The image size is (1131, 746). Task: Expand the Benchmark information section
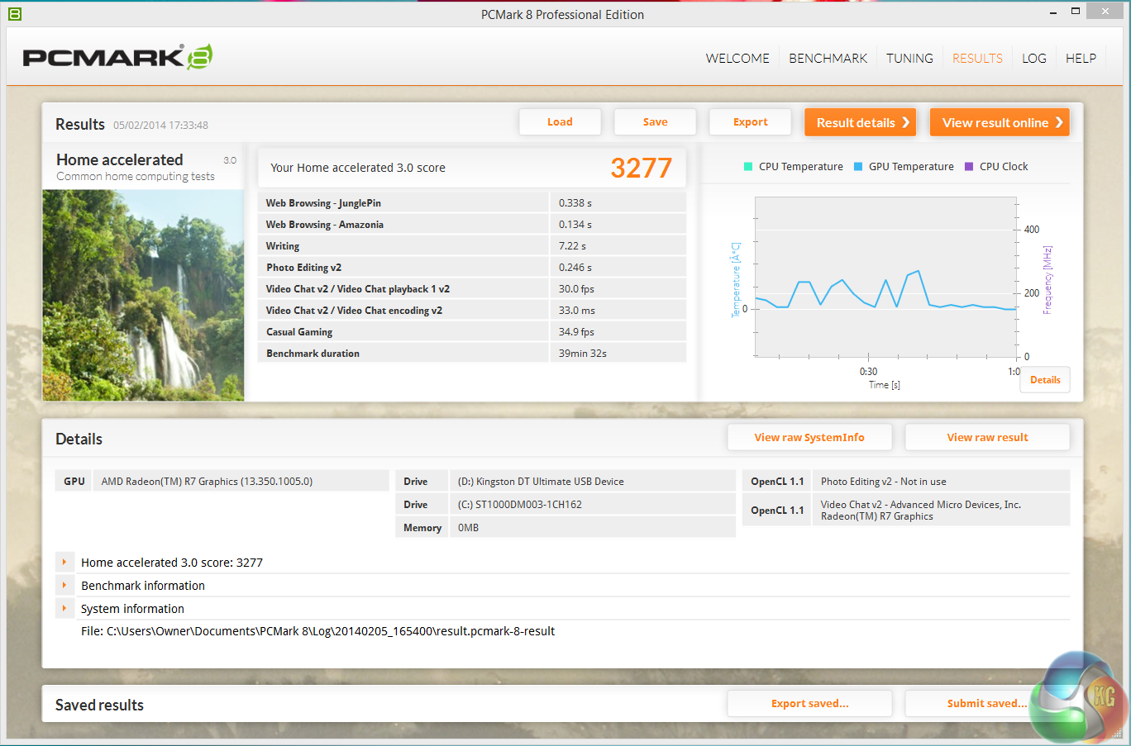point(64,586)
